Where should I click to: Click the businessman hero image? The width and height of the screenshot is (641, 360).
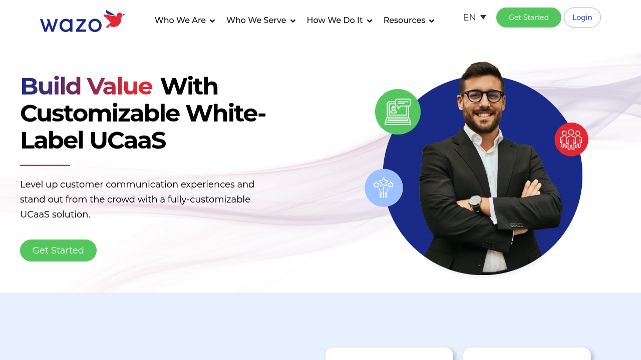(x=482, y=168)
